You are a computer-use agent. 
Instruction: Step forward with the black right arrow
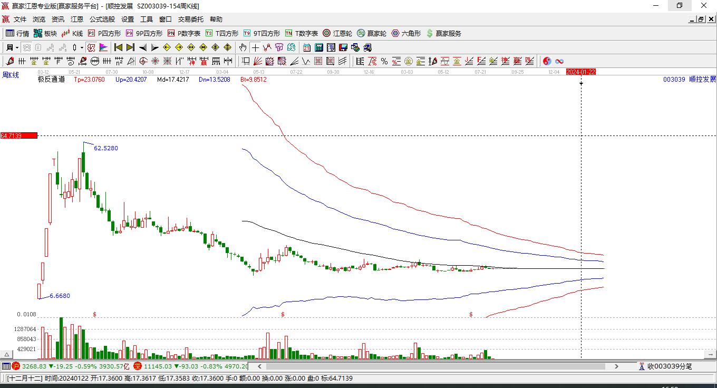(x=154, y=47)
